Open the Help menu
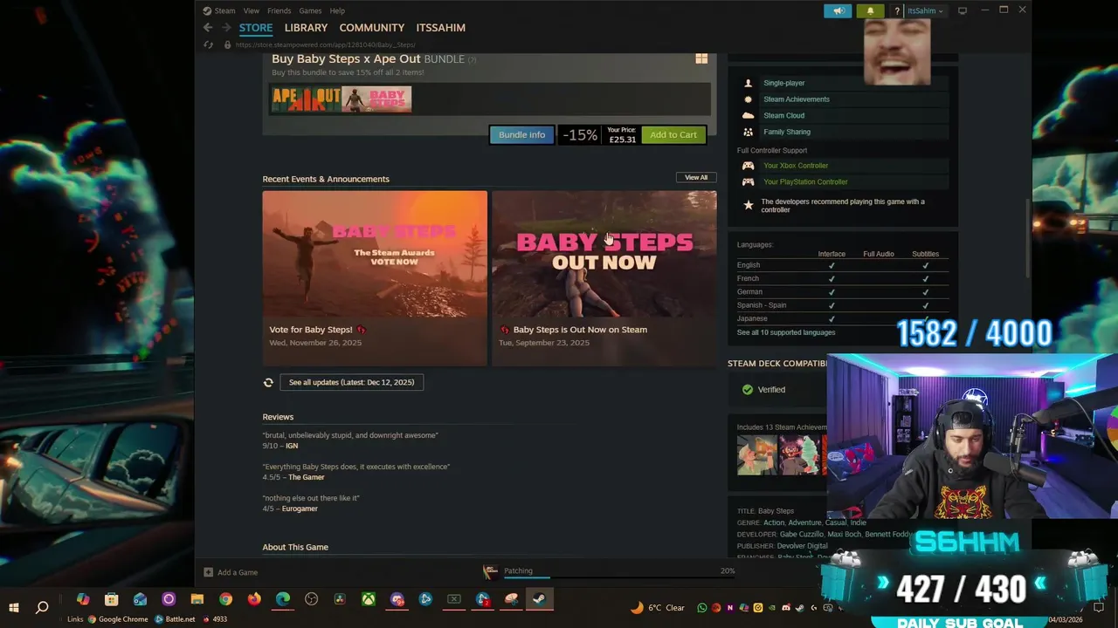The image size is (1118, 628). point(337,10)
